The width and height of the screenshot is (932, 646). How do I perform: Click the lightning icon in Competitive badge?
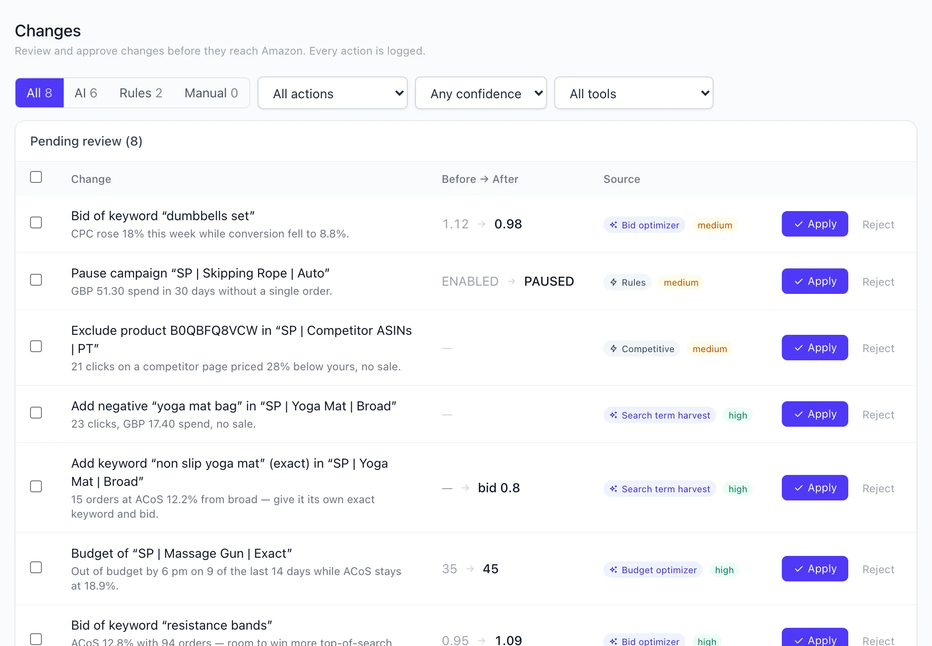point(613,348)
